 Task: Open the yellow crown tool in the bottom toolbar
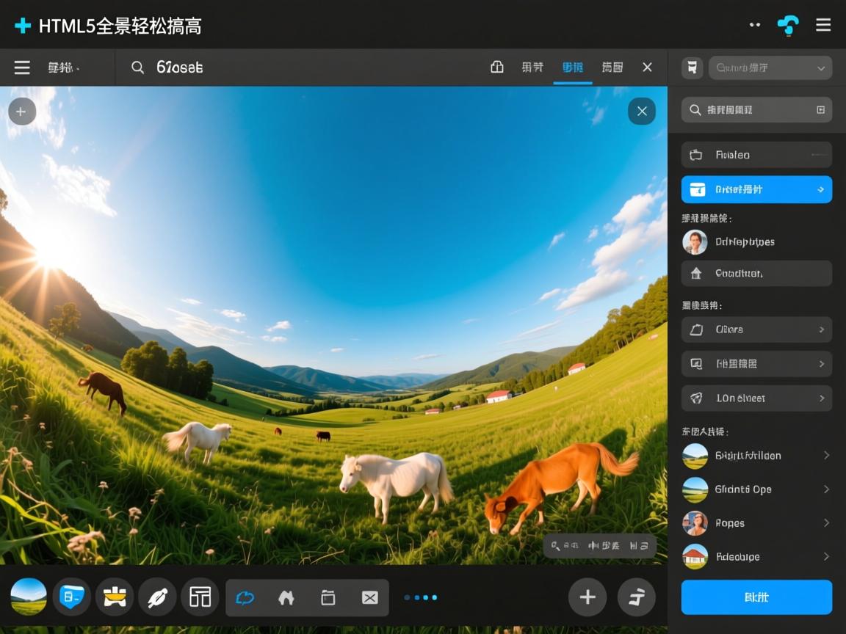(x=115, y=597)
